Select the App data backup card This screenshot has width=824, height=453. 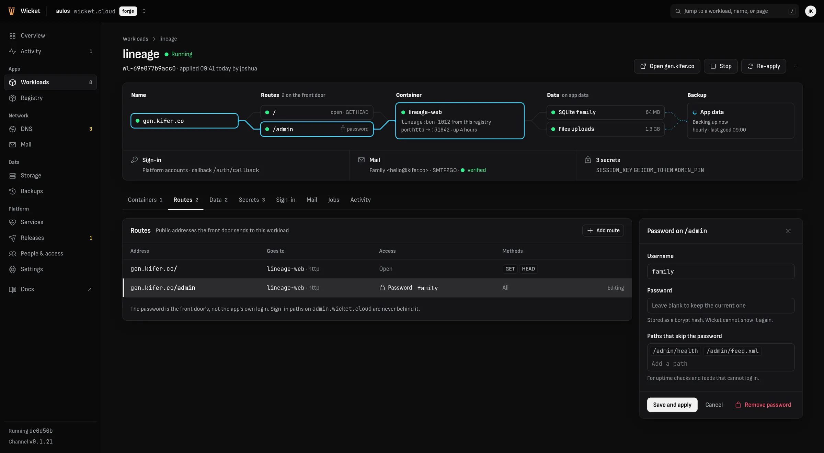tap(741, 121)
